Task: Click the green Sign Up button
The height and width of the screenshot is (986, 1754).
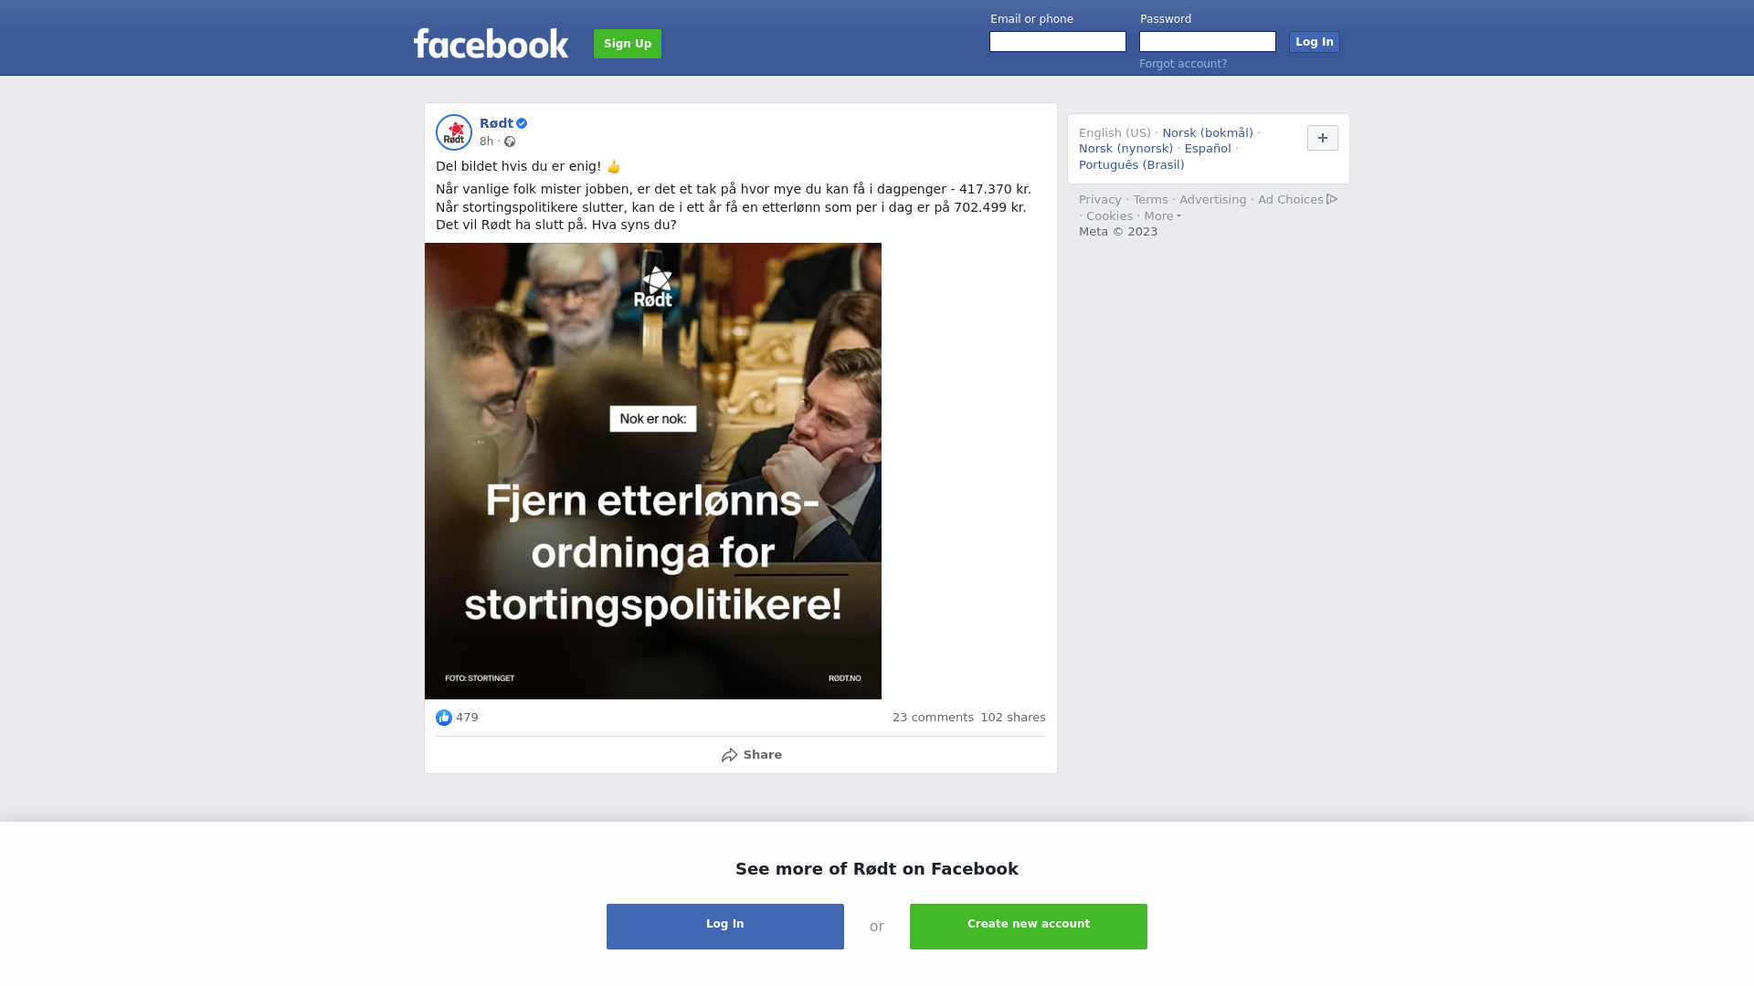Action: [x=628, y=44]
